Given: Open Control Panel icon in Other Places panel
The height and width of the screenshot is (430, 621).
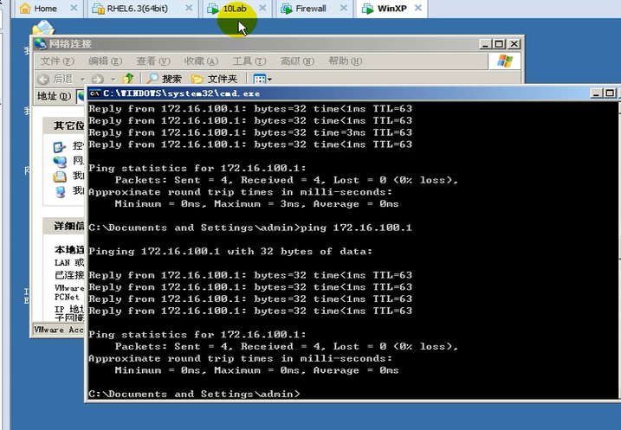Looking at the screenshot, I should pyautogui.click(x=59, y=146).
